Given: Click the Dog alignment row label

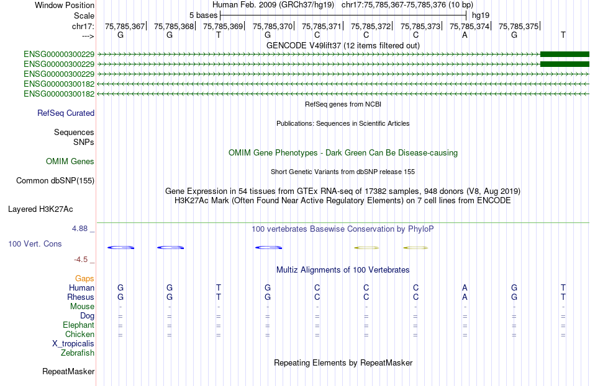Looking at the screenshot, I should [x=88, y=316].
